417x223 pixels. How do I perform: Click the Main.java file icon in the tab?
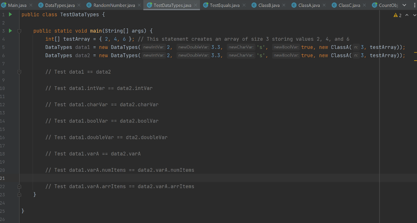click(4, 5)
